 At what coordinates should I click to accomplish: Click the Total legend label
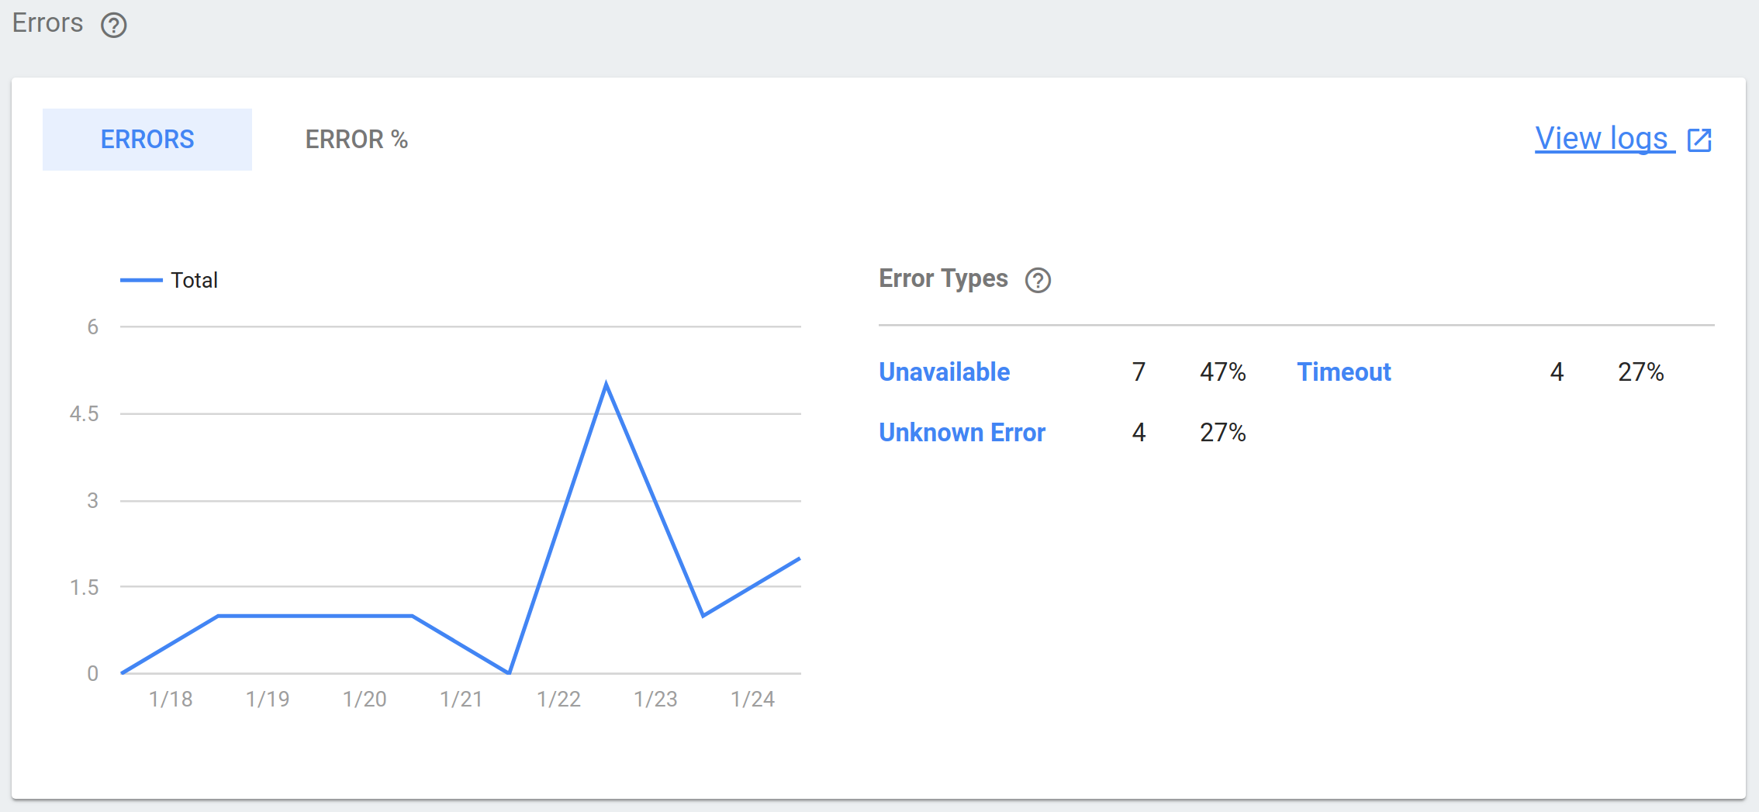(194, 280)
